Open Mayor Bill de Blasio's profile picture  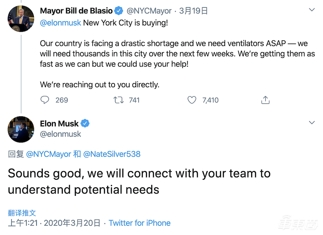[21, 19]
